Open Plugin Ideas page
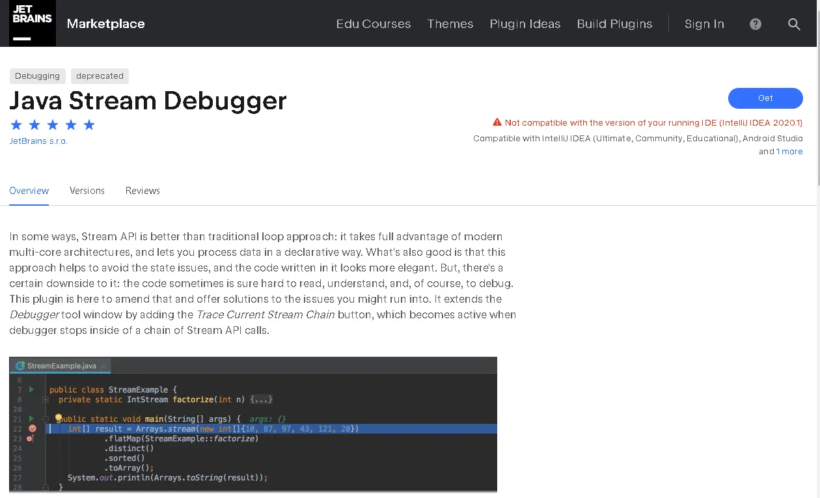The height and width of the screenshot is (498, 820). pyautogui.click(x=525, y=24)
